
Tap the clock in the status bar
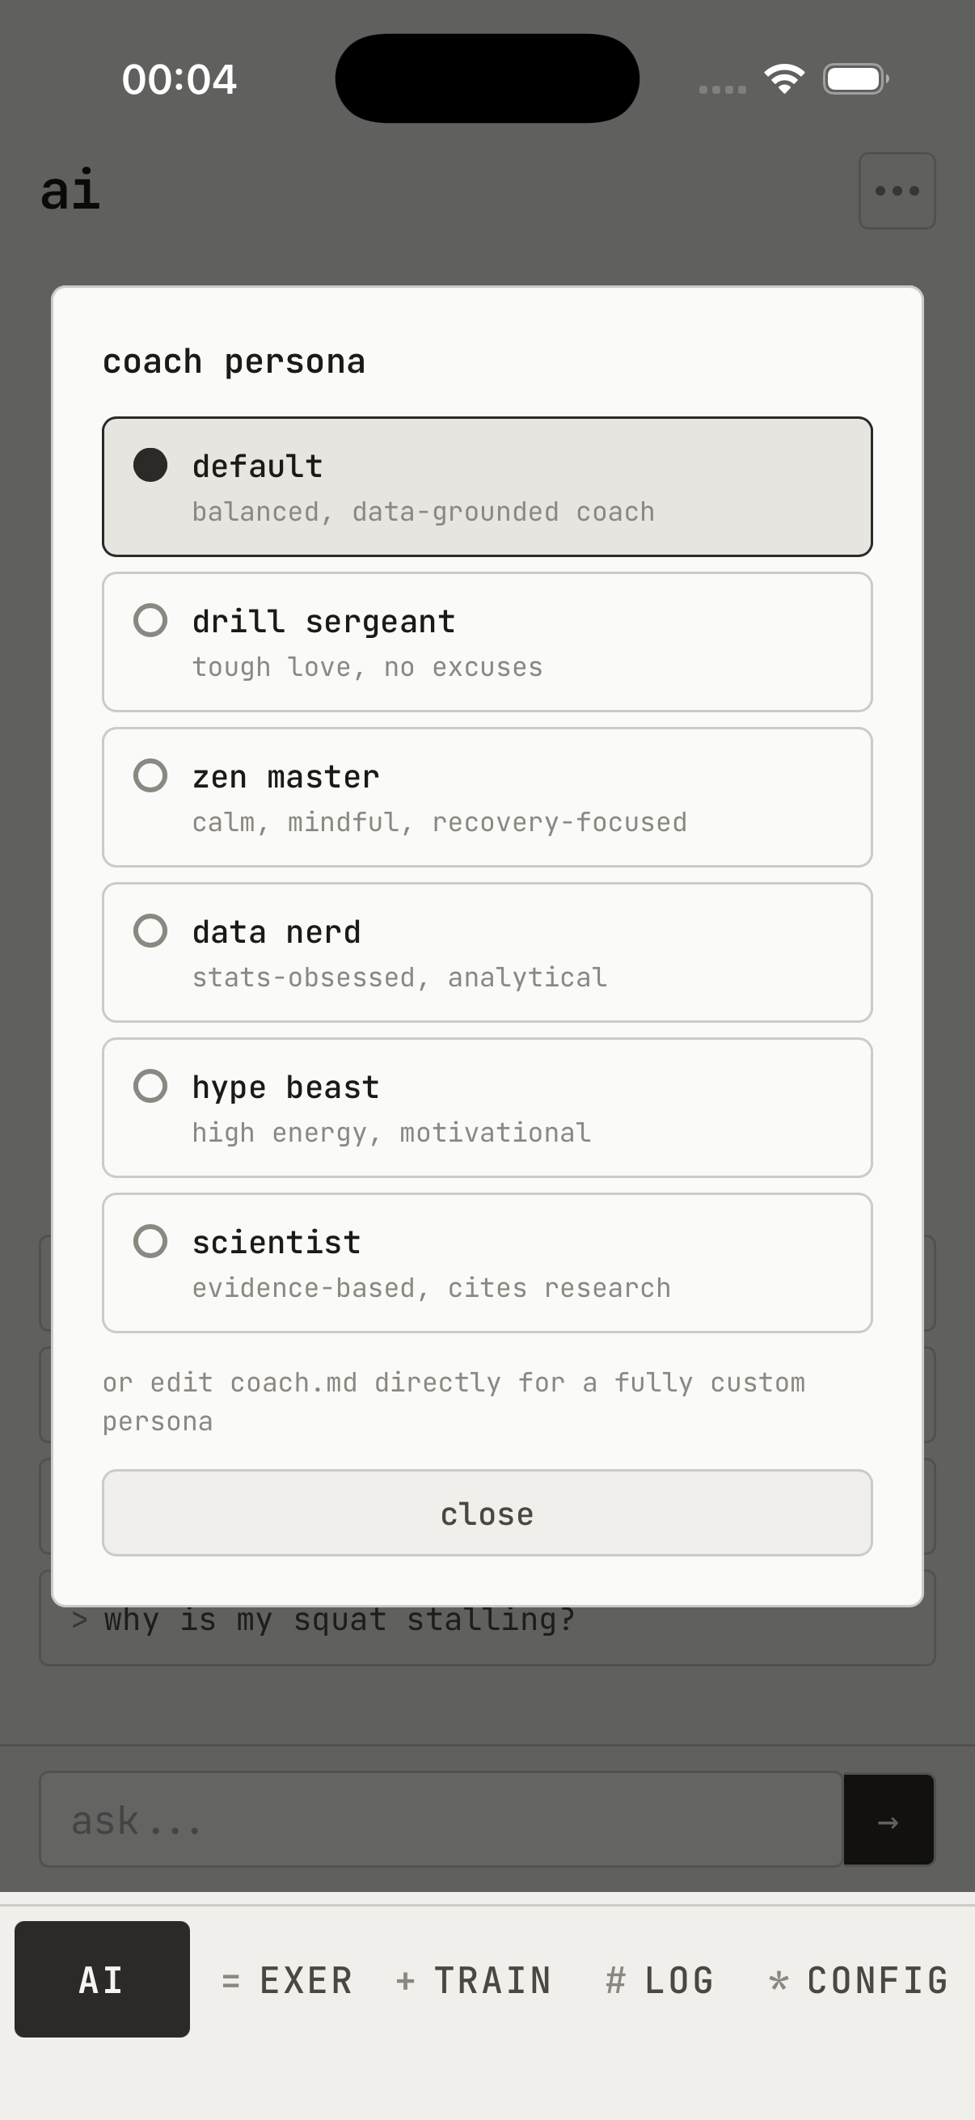pos(179,80)
